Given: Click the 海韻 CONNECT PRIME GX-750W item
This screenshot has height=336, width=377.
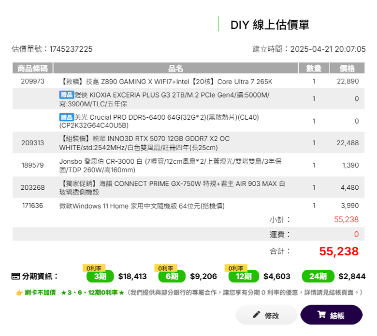Looking at the screenshot, I should [172, 188].
